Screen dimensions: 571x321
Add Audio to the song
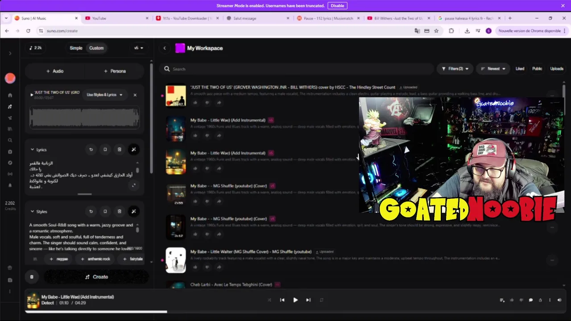[55, 71]
